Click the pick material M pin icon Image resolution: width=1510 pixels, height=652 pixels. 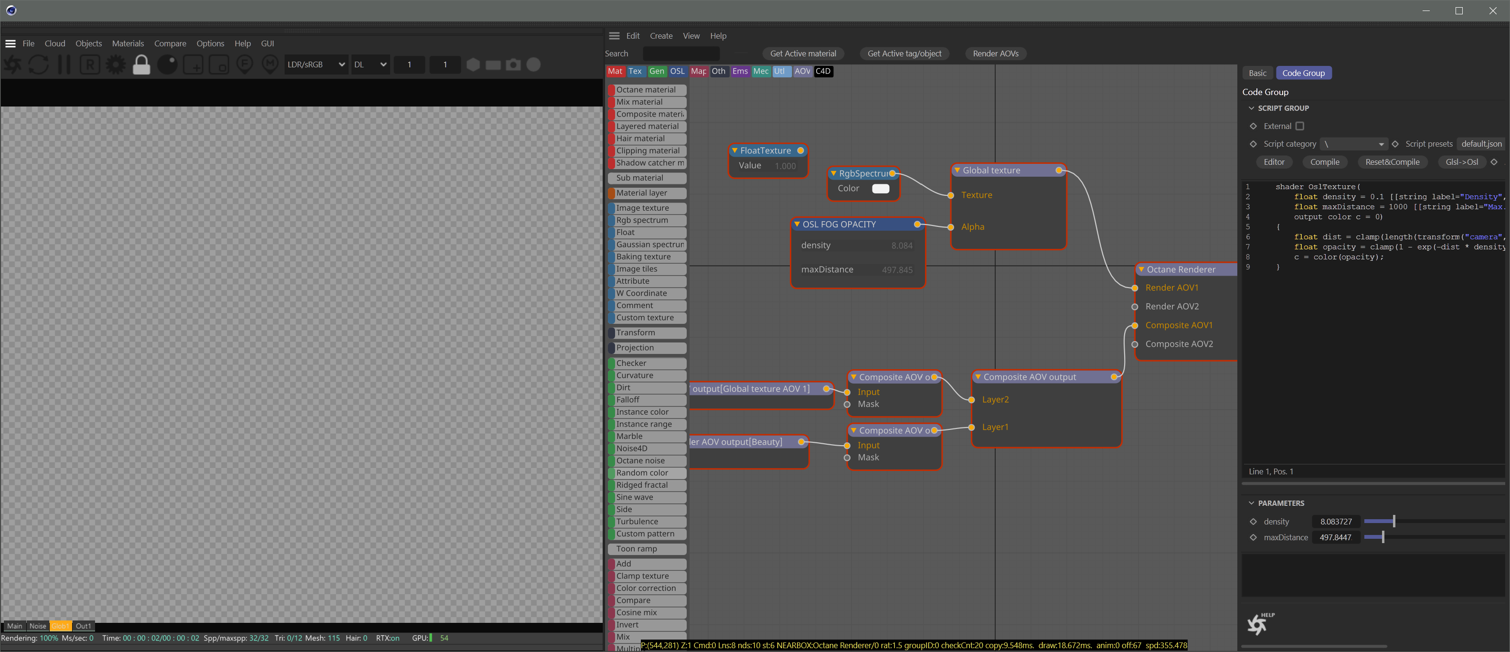[x=270, y=64]
